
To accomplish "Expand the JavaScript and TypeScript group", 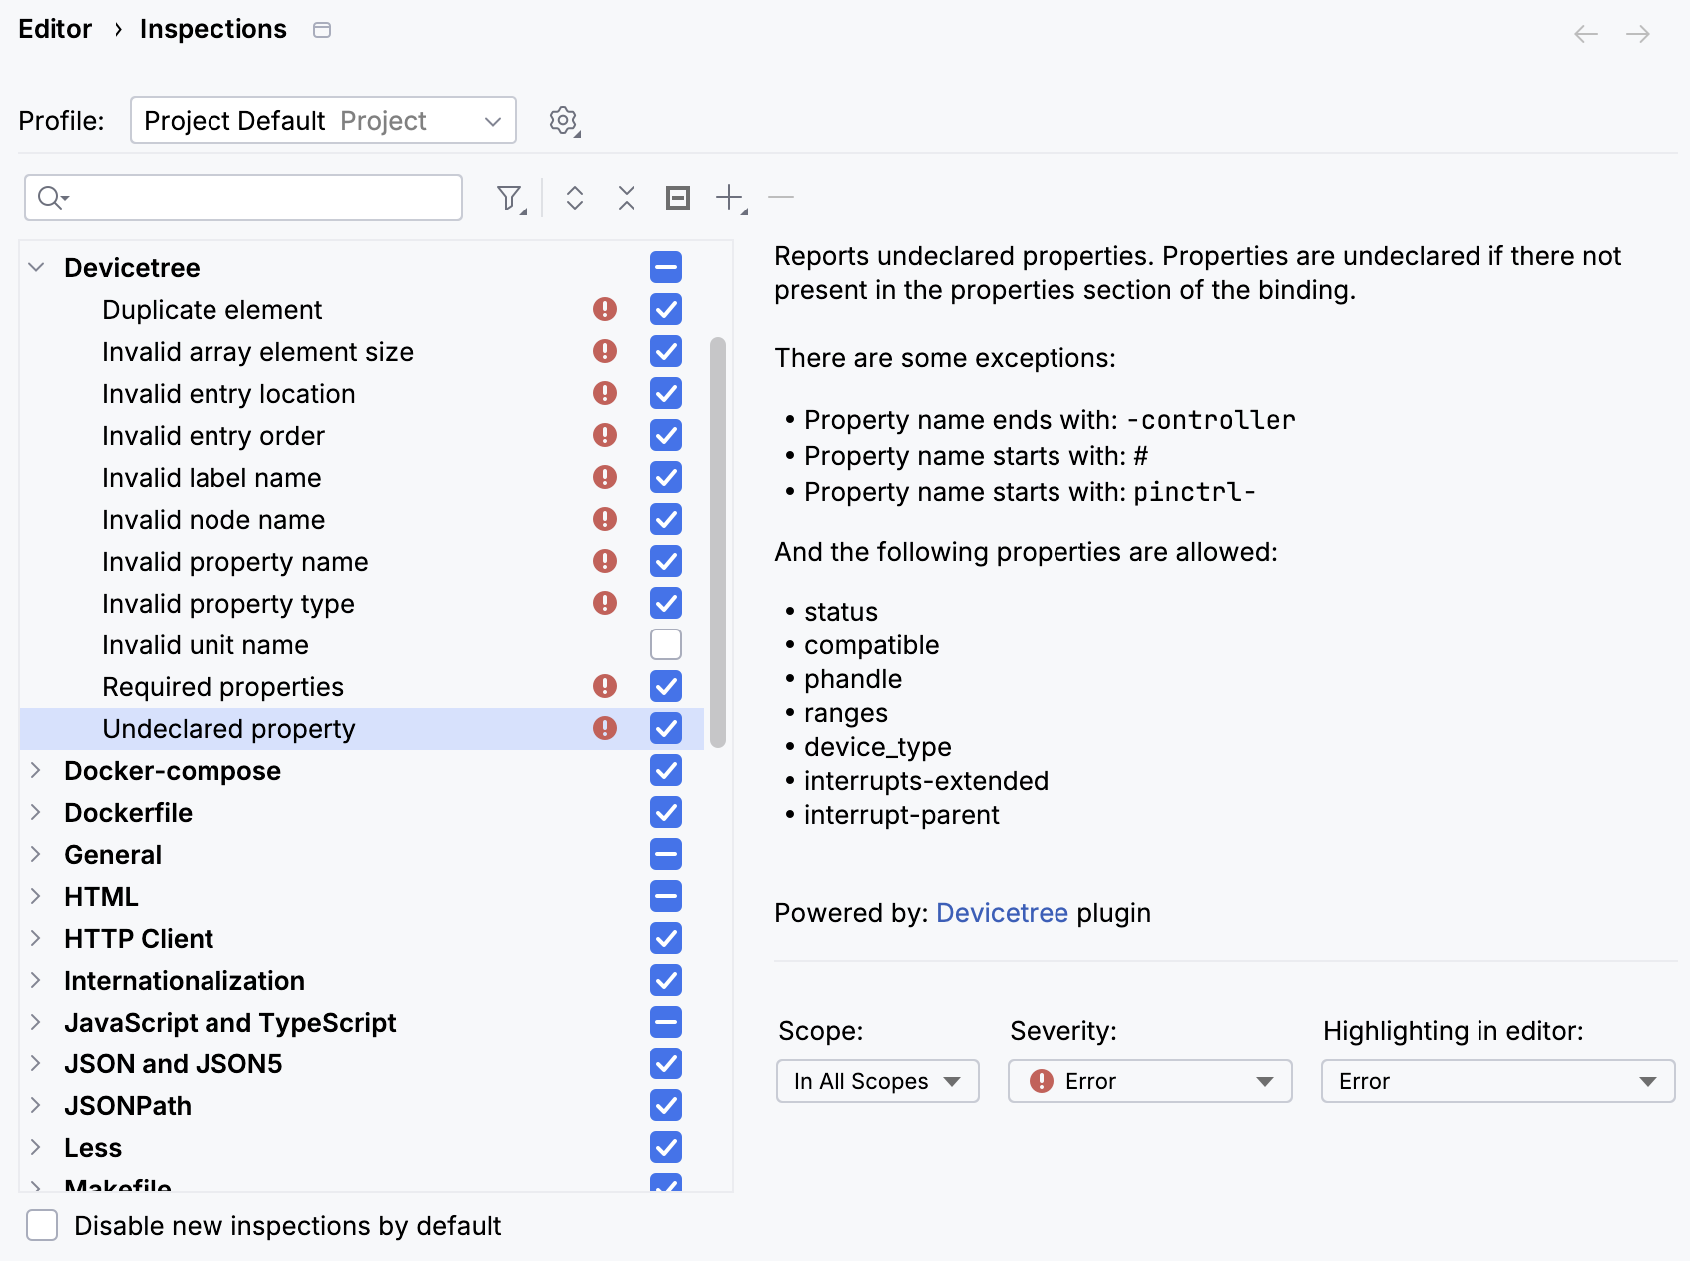I will (36, 1022).
